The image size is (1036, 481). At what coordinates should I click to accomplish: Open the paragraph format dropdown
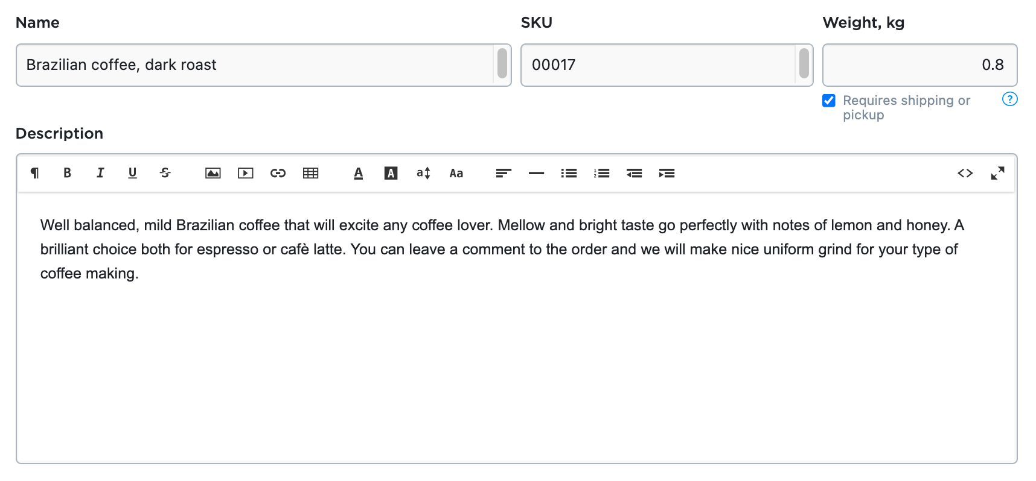[x=35, y=173]
